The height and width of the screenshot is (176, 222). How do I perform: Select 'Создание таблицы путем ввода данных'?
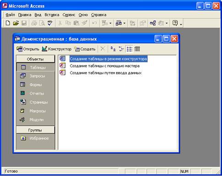pyautogui.click(x=106, y=73)
